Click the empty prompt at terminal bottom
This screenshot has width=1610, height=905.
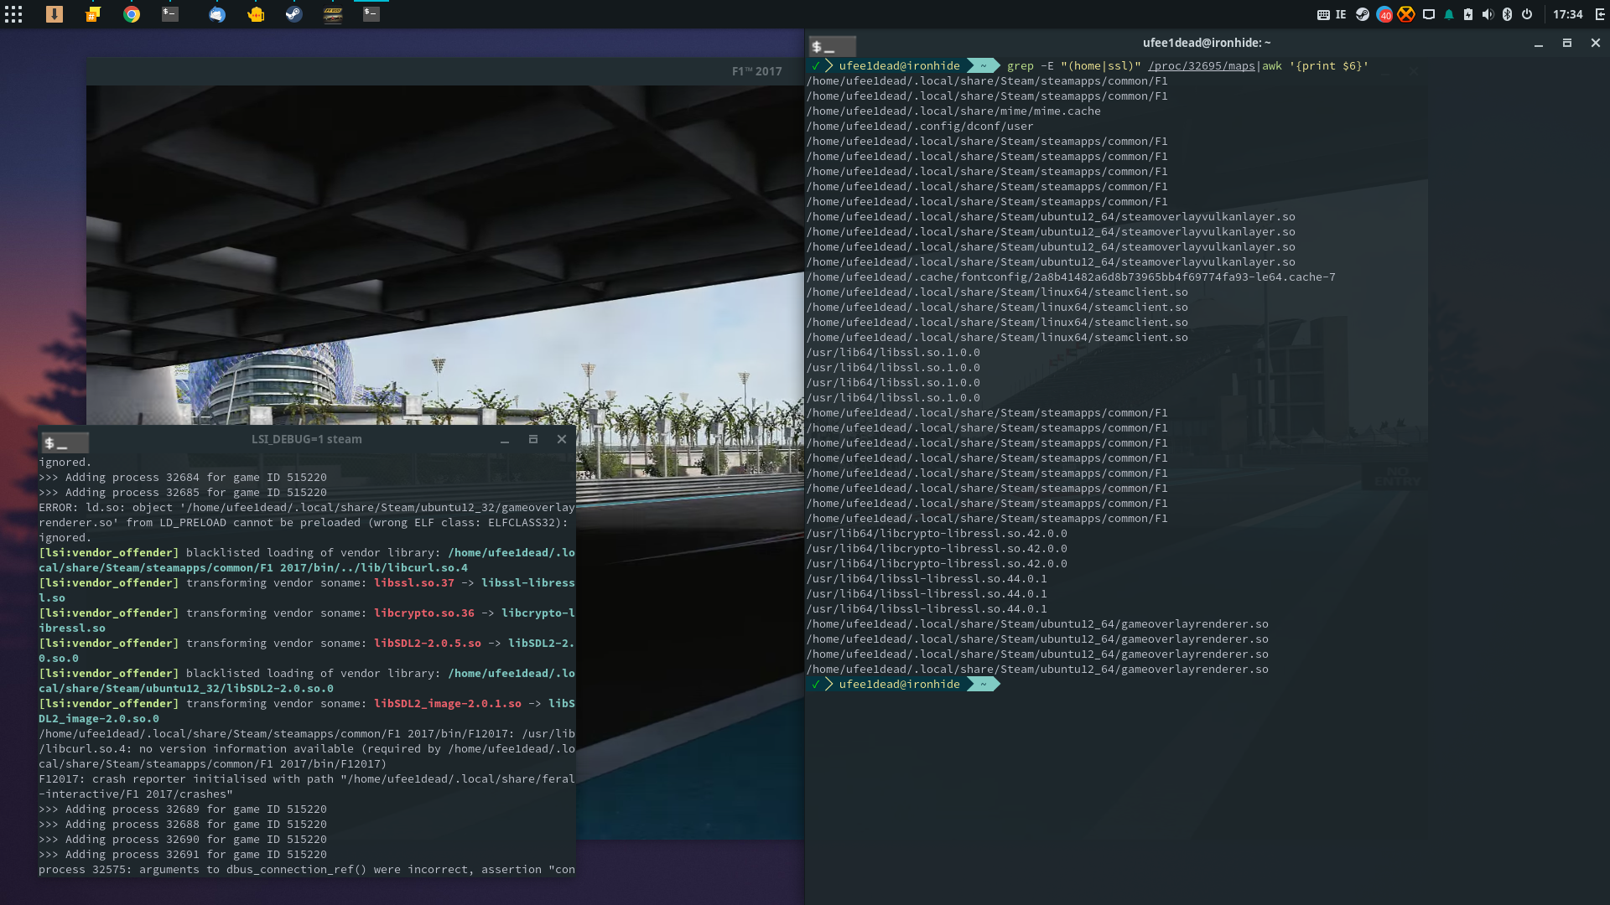pos(905,685)
